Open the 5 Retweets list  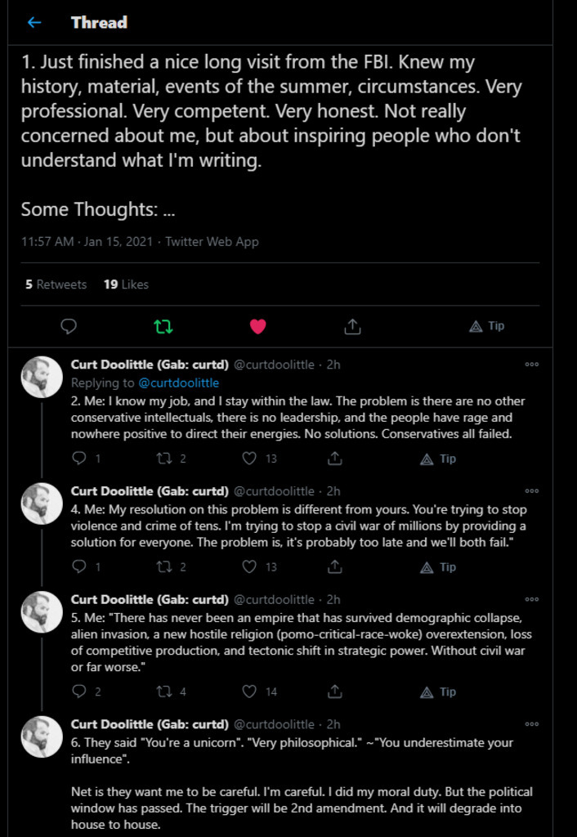[56, 284]
